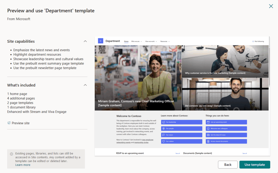This screenshot has width=278, height=173.
Task: Click the info icon in the notice box
Action: pos(11,154)
